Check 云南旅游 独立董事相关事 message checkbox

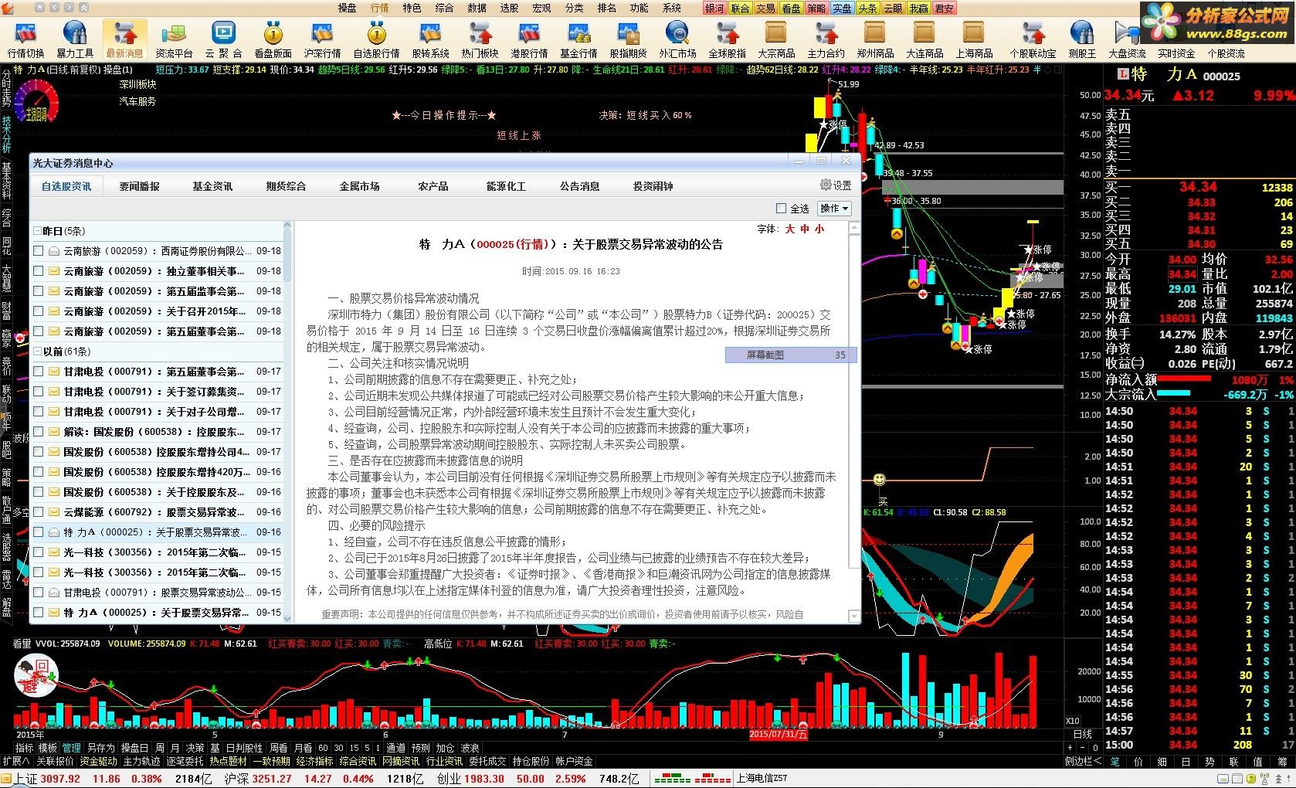click(x=39, y=271)
